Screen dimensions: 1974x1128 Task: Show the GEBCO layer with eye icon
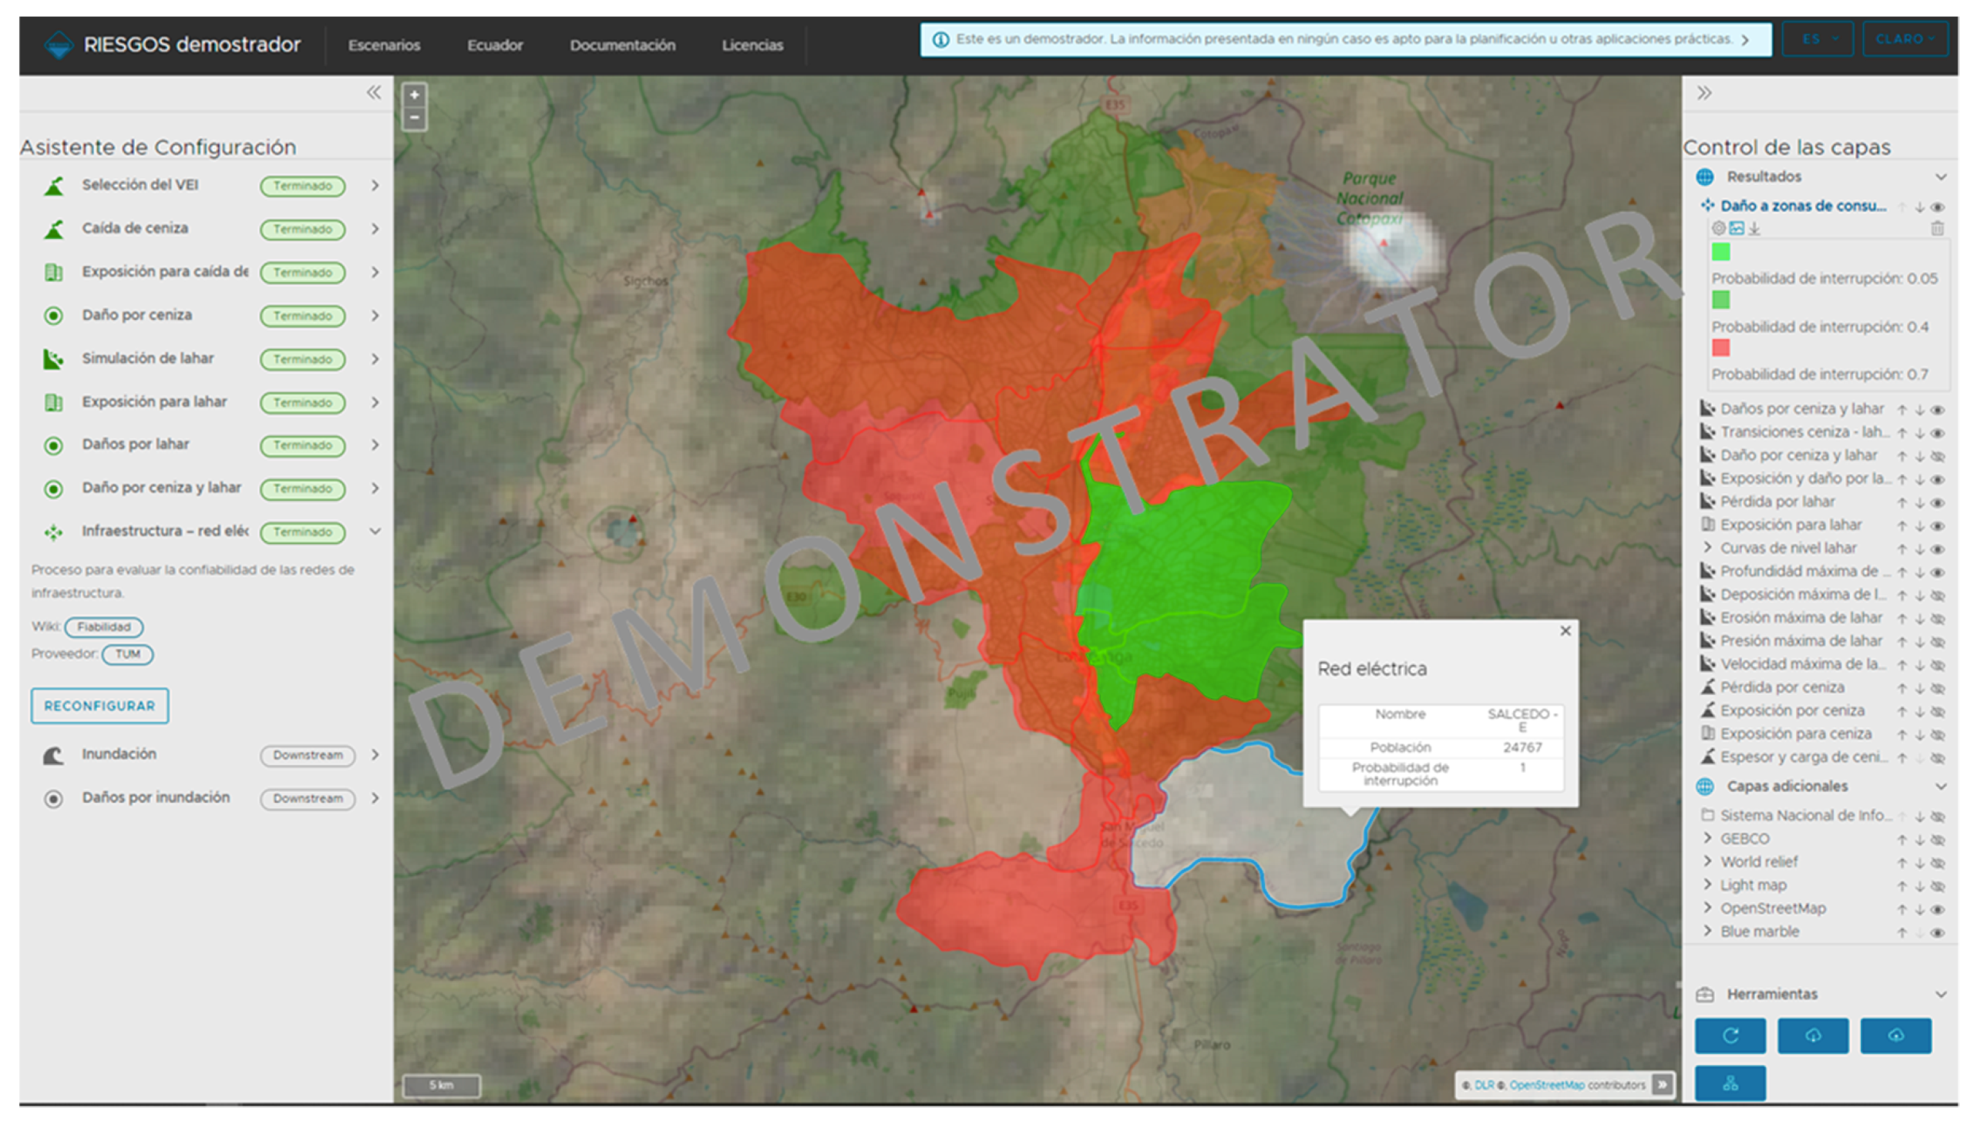point(1937,840)
